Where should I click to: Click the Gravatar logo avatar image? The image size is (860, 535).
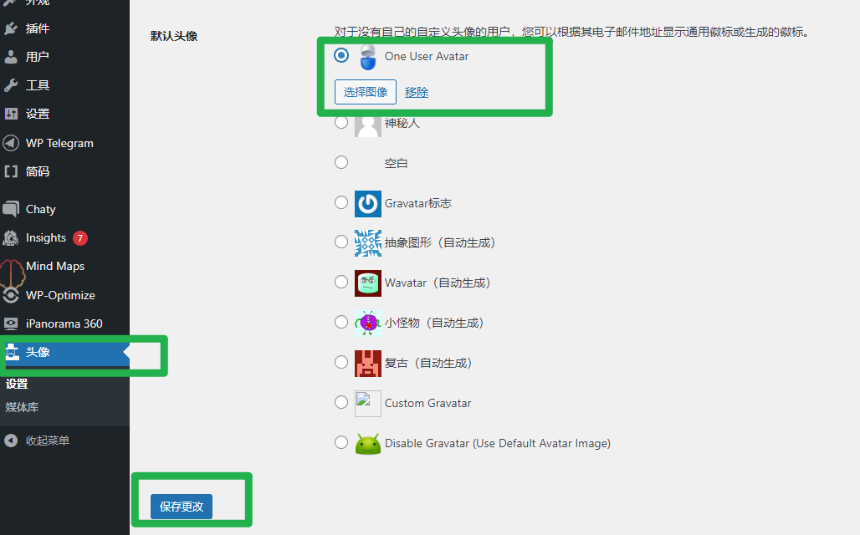click(368, 203)
